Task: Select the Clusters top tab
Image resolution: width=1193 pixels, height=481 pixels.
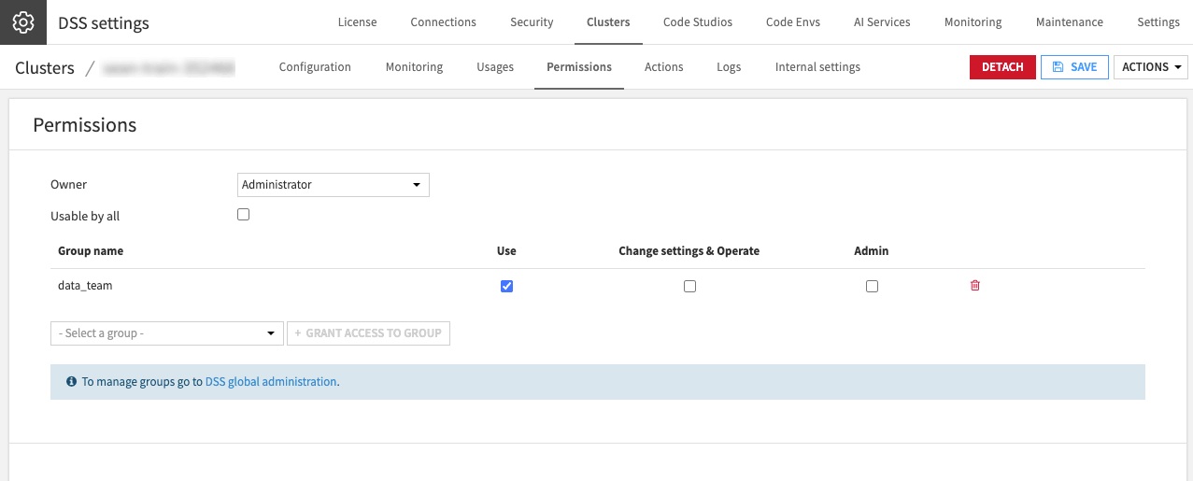Action: [x=608, y=22]
